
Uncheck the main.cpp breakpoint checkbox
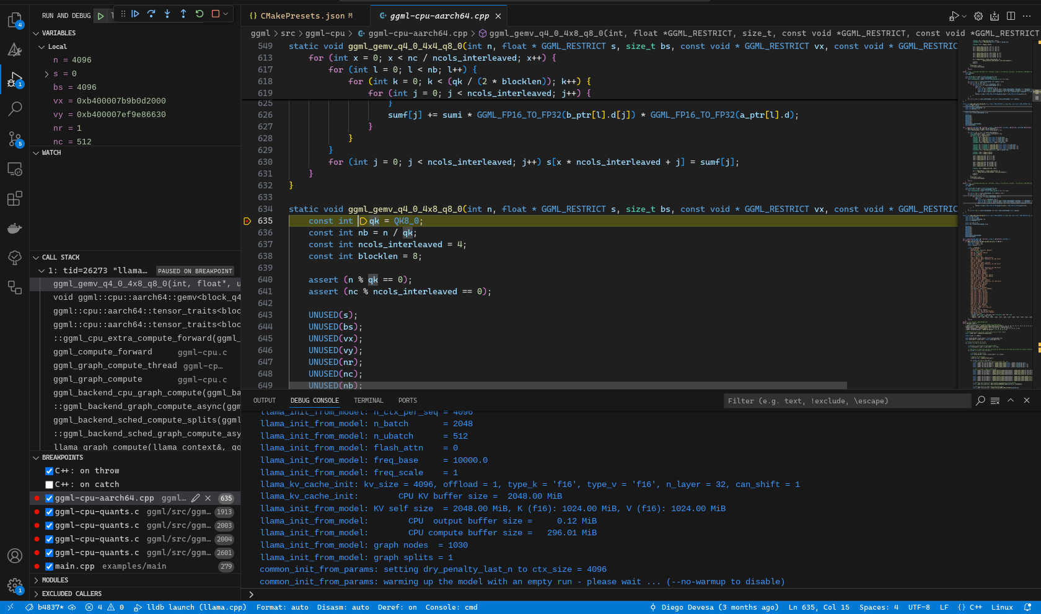50,566
